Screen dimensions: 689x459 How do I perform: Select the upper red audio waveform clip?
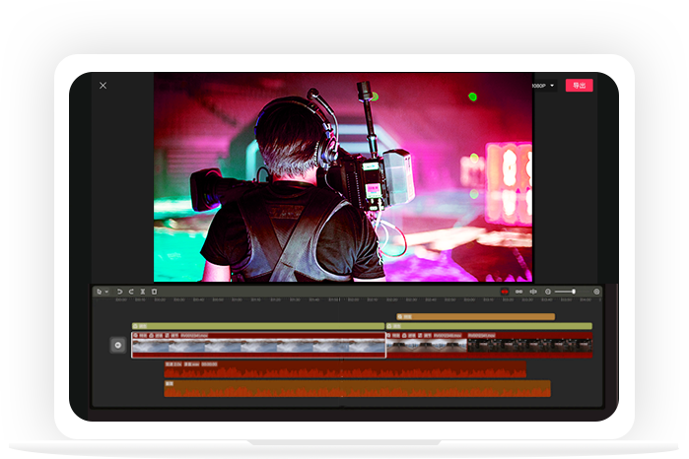click(344, 370)
